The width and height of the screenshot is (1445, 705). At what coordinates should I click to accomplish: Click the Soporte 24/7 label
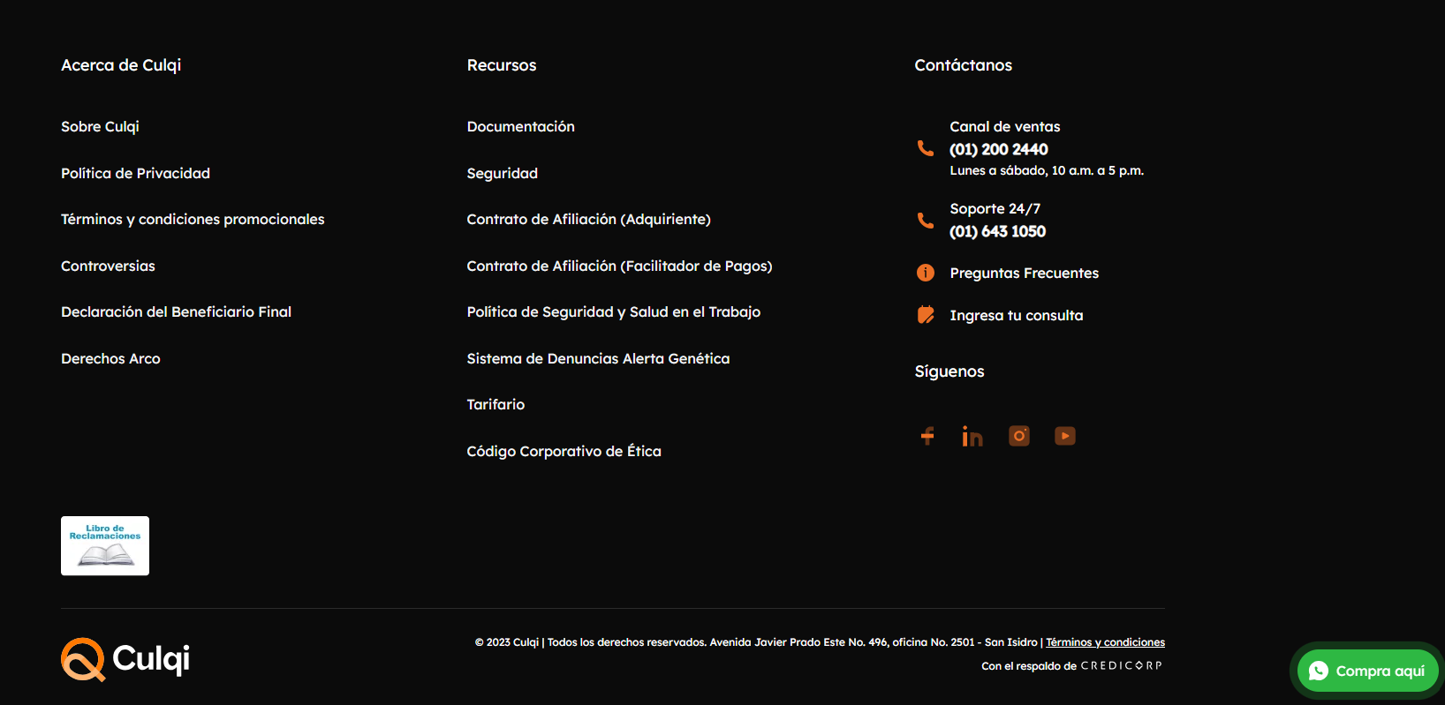coord(995,209)
